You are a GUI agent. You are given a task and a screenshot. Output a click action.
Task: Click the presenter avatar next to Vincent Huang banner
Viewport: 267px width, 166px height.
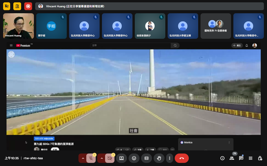click(40, 6)
